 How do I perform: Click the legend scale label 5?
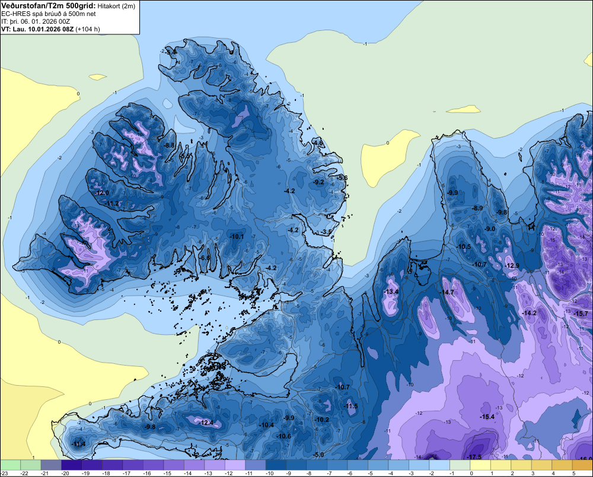pyautogui.click(x=573, y=473)
